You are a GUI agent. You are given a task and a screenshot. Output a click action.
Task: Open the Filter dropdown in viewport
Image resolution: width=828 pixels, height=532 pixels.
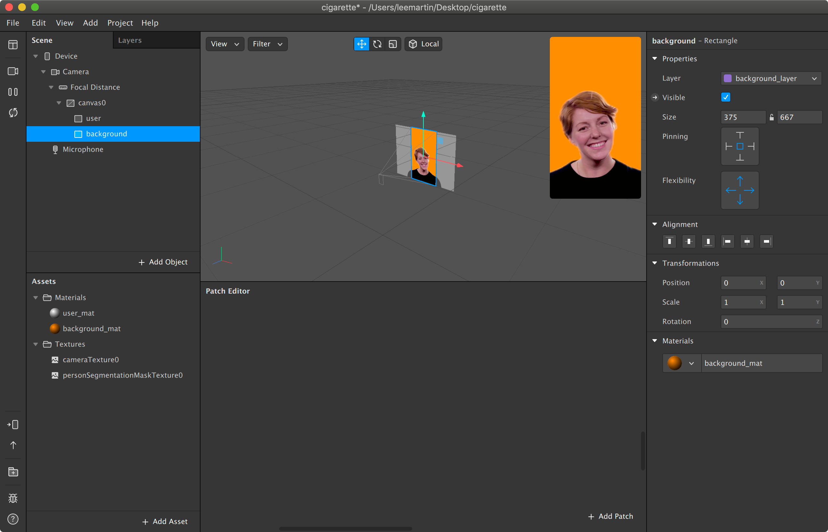(267, 44)
